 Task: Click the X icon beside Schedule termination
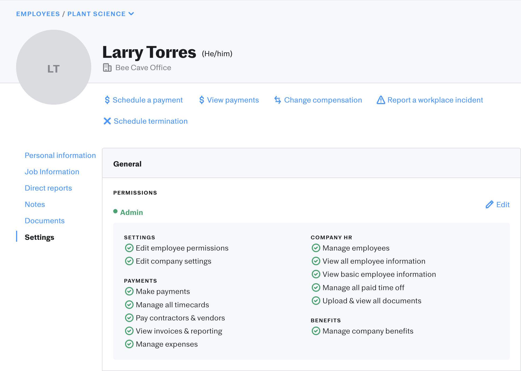click(107, 121)
